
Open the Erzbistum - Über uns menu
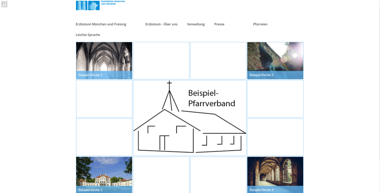161,24
